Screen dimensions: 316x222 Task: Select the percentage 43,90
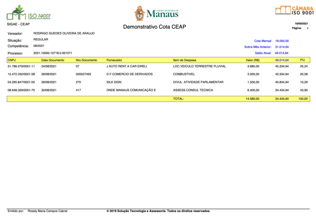tap(304, 90)
